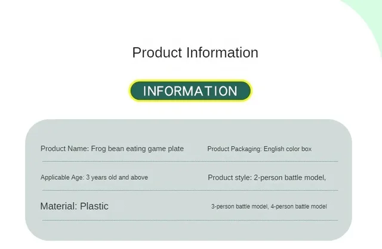Click the divider line under the Material row
This screenshot has width=382, height=249.
(190, 220)
